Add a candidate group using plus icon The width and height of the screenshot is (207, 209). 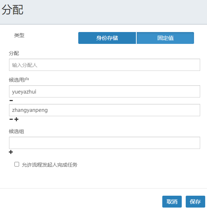click(x=11, y=152)
